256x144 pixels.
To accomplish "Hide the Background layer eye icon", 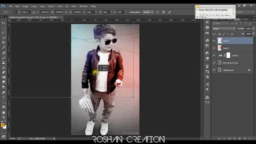I will (x=214, y=70).
